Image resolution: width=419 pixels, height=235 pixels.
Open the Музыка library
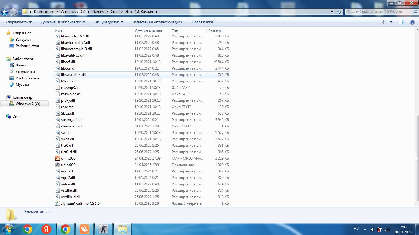point(22,85)
